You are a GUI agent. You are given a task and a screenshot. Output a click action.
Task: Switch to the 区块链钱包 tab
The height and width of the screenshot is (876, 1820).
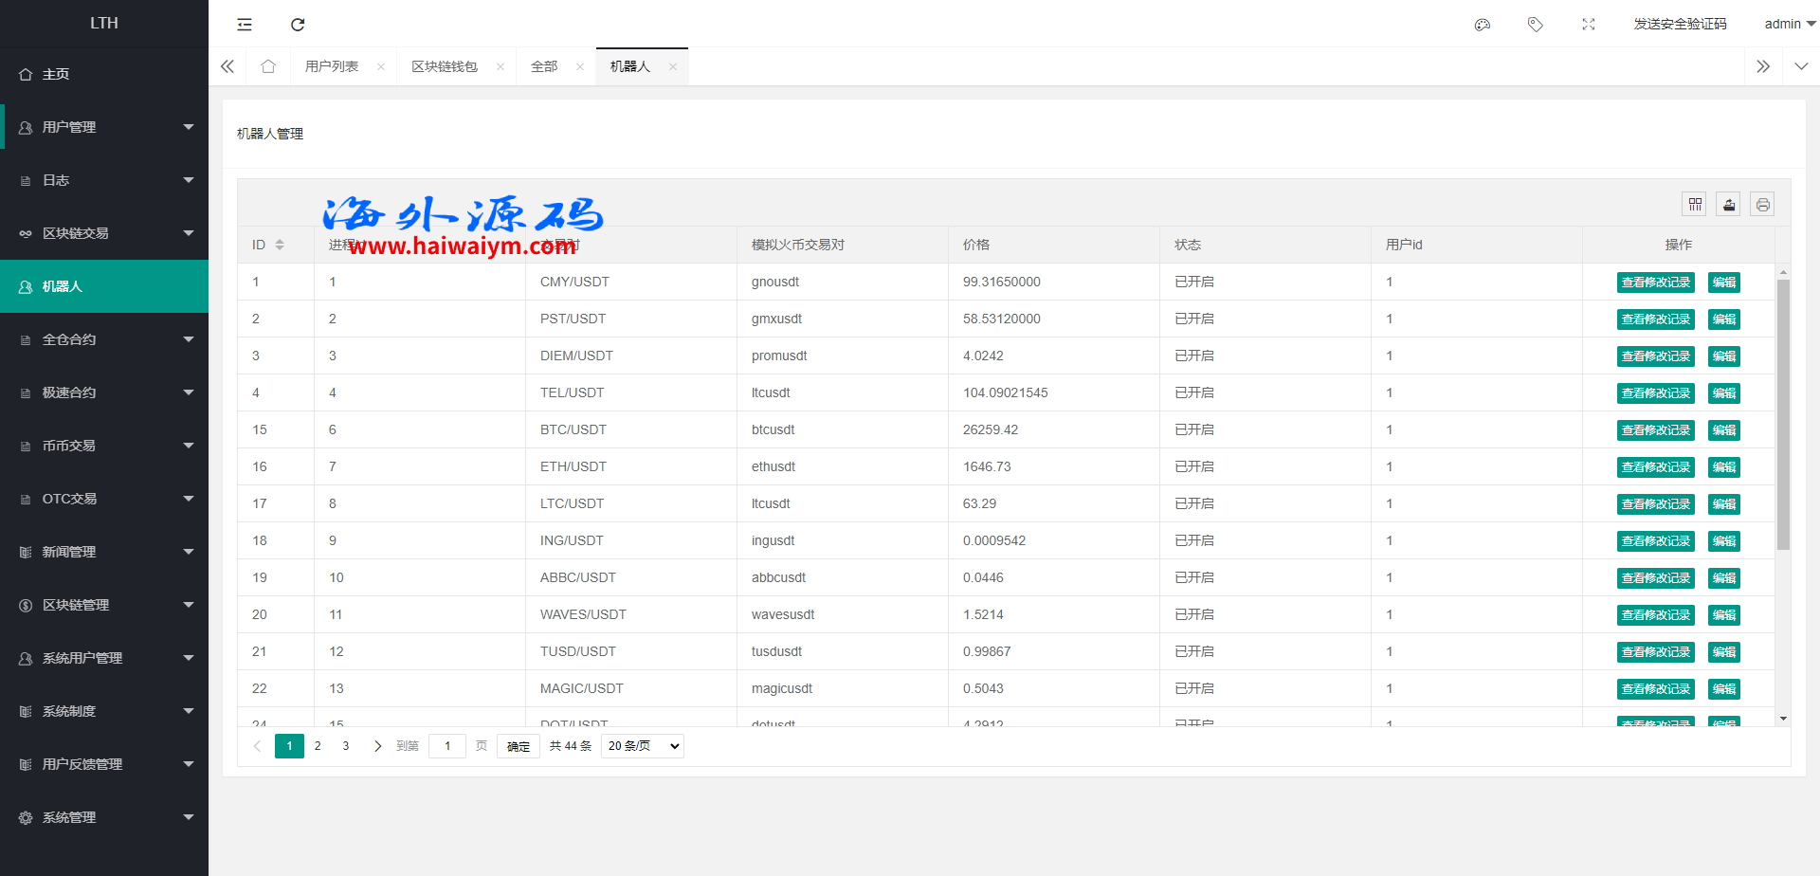pyautogui.click(x=445, y=66)
